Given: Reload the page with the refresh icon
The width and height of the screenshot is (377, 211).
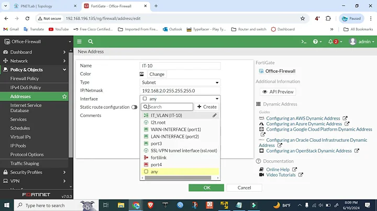Looking at the screenshot, I should (x=27, y=18).
